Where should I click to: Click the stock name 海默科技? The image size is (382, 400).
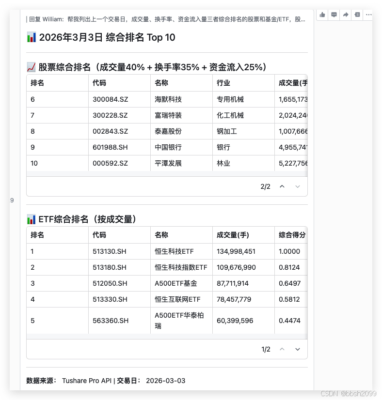tap(168, 99)
